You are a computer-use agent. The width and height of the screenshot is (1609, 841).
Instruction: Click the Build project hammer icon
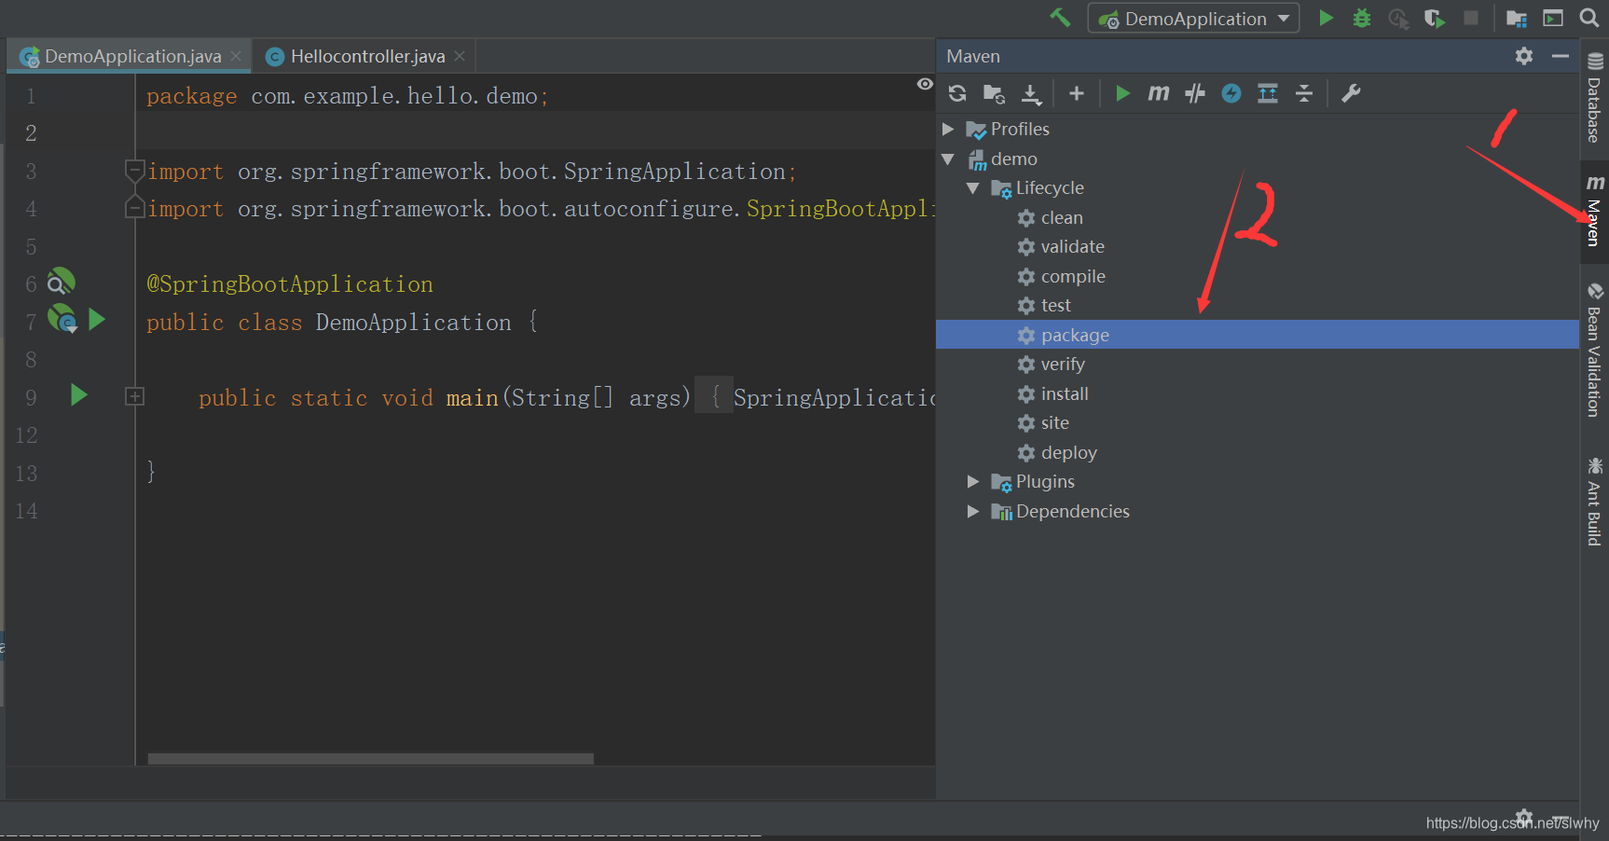[x=1060, y=18]
